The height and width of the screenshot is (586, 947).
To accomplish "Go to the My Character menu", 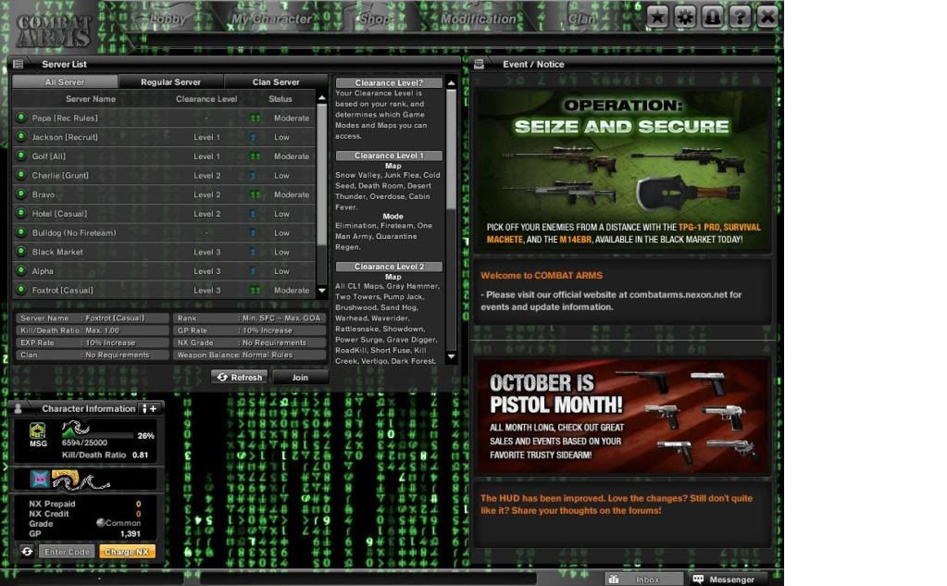I will [271, 19].
